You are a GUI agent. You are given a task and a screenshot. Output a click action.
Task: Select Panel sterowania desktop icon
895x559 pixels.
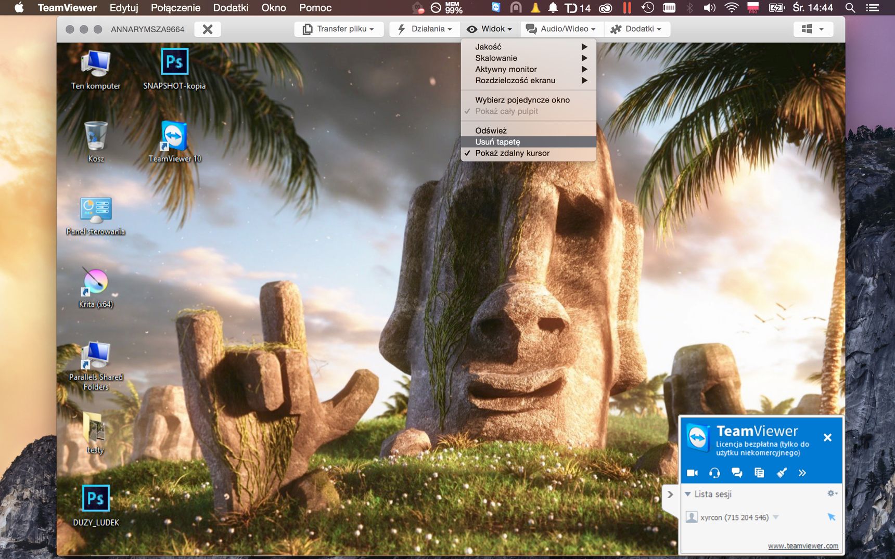point(96,216)
